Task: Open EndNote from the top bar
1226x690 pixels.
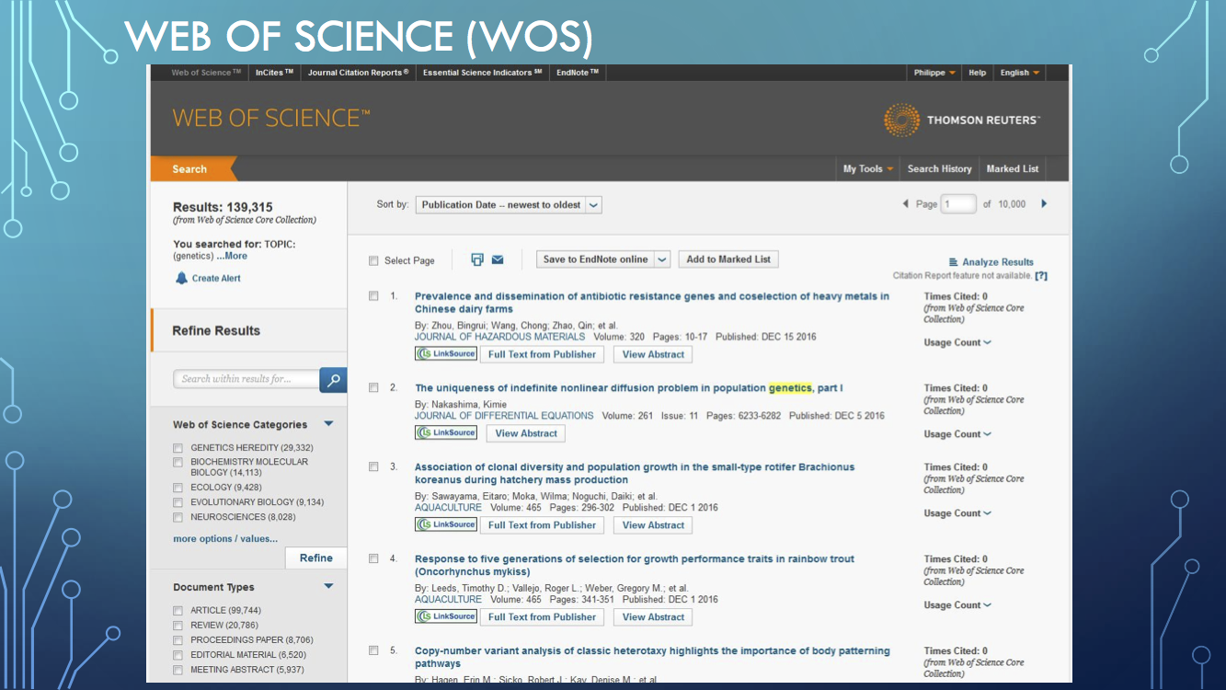Action: click(578, 73)
